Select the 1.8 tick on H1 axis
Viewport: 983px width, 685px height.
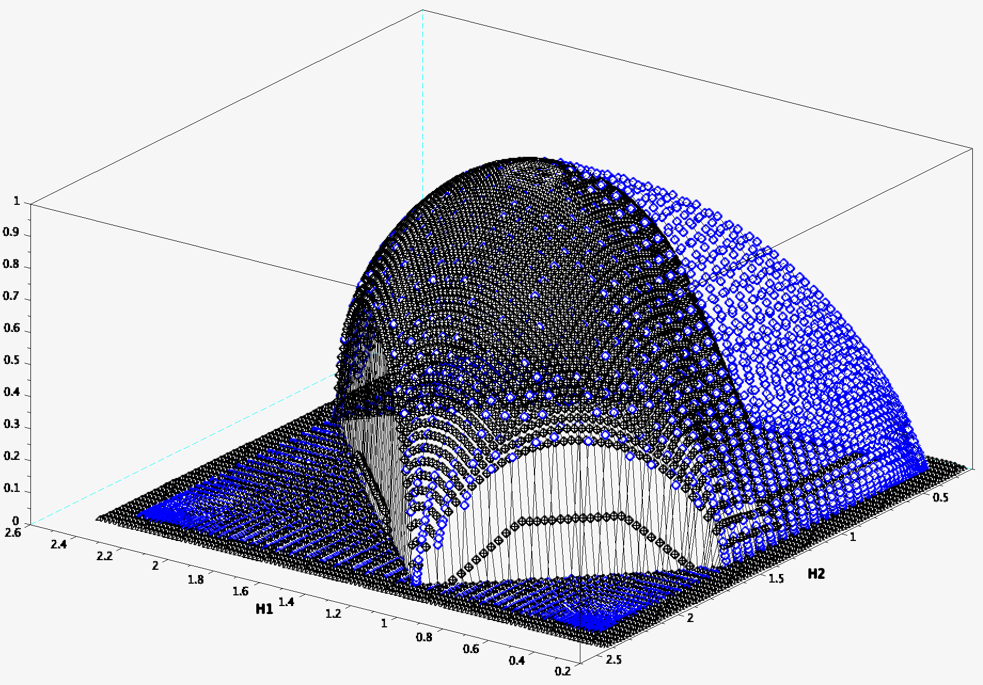(196, 579)
